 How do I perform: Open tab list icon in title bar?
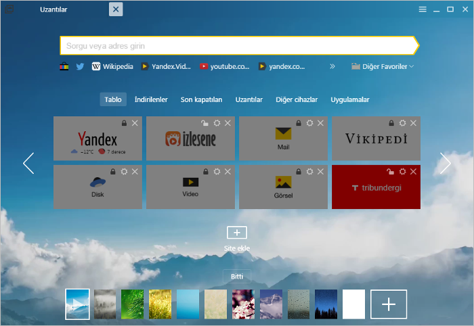[x=9, y=9]
